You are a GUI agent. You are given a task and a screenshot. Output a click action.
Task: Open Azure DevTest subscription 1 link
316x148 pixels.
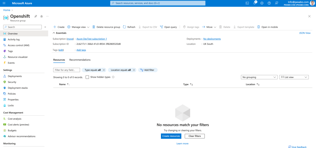pyautogui.click(x=92, y=39)
